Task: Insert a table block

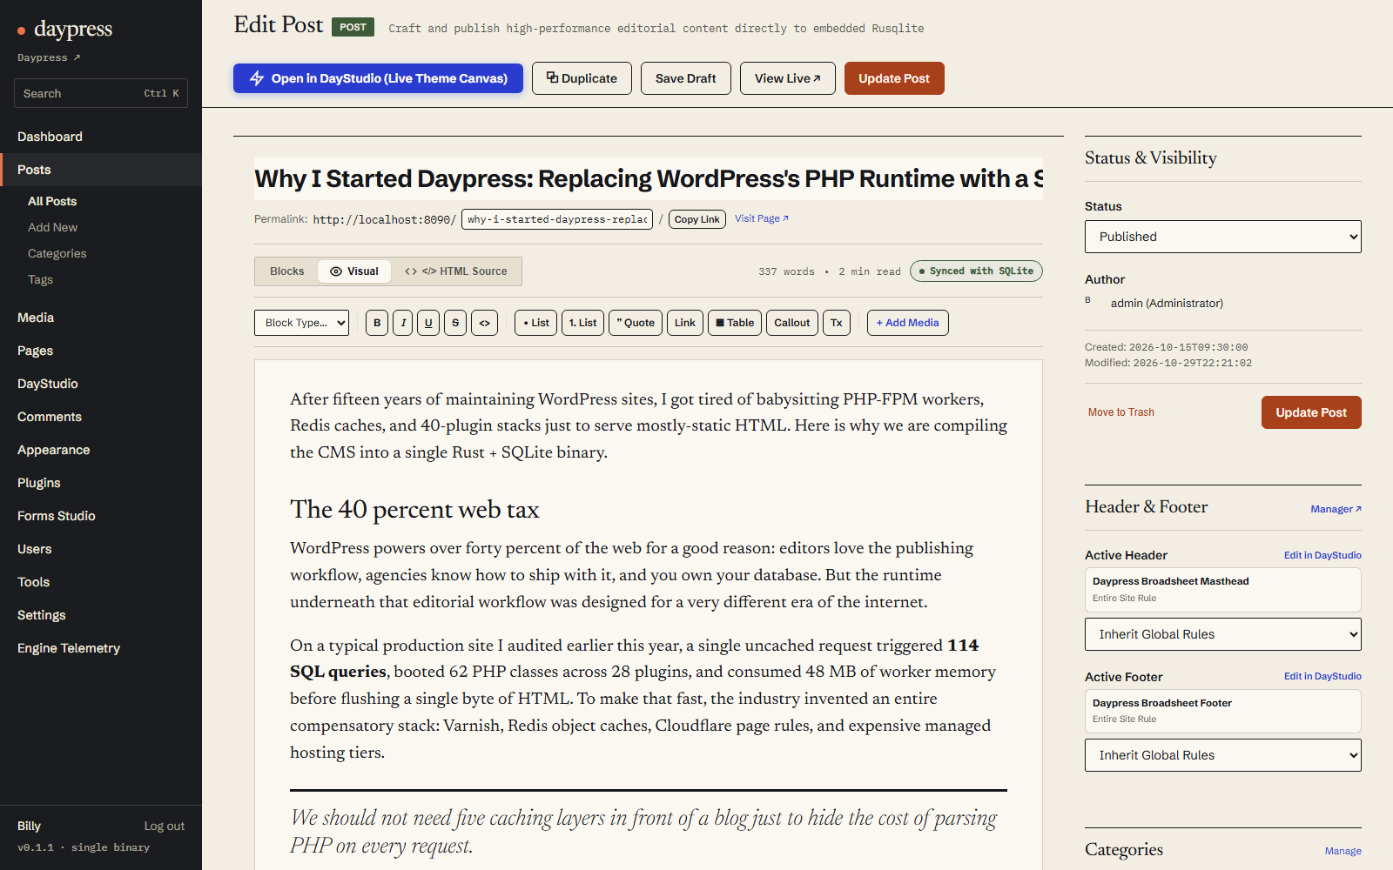Action: [x=735, y=323]
